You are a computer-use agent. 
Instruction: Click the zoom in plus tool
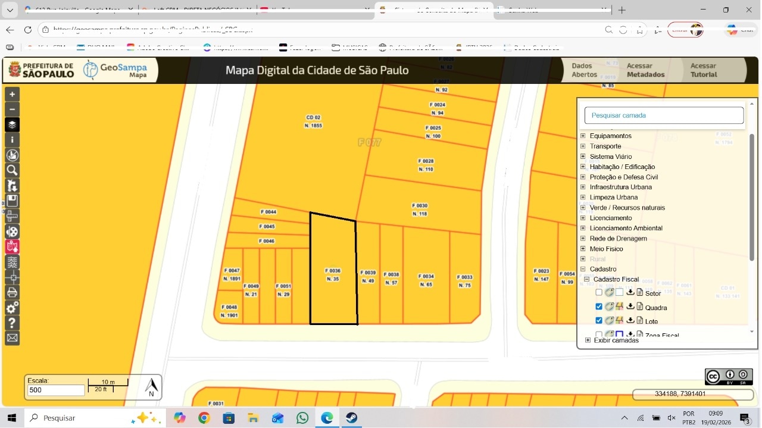pyautogui.click(x=12, y=94)
